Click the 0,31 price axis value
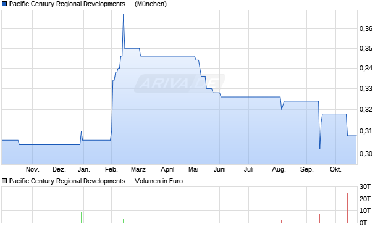Screen dimensions: 383x229 tap(366, 131)
